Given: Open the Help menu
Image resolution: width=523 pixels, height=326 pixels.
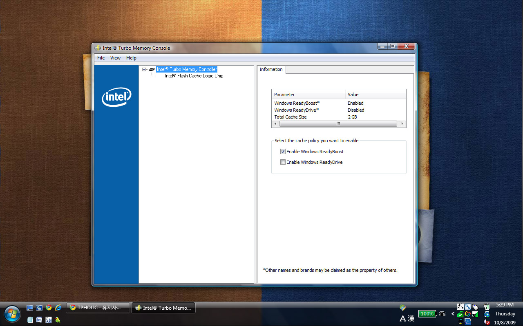Looking at the screenshot, I should click(x=131, y=58).
